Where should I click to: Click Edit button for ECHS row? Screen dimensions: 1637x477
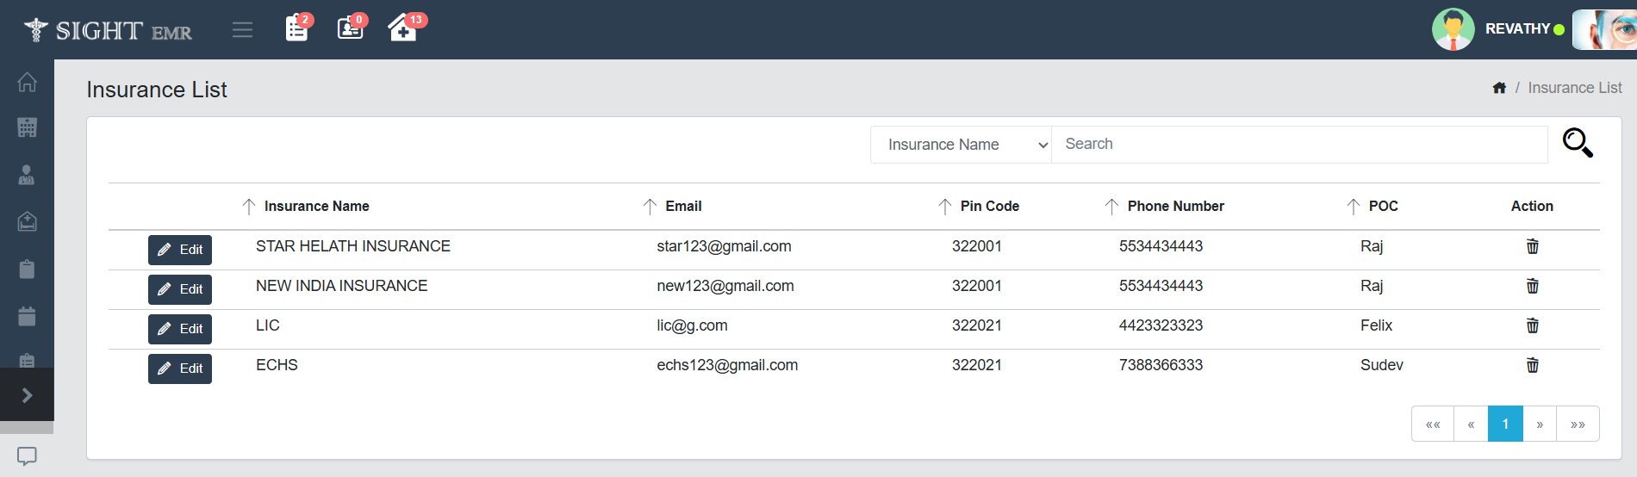click(180, 369)
